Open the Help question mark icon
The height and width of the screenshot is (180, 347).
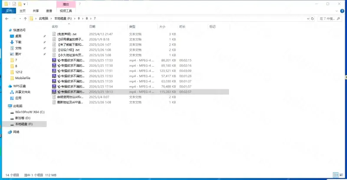(342, 11)
